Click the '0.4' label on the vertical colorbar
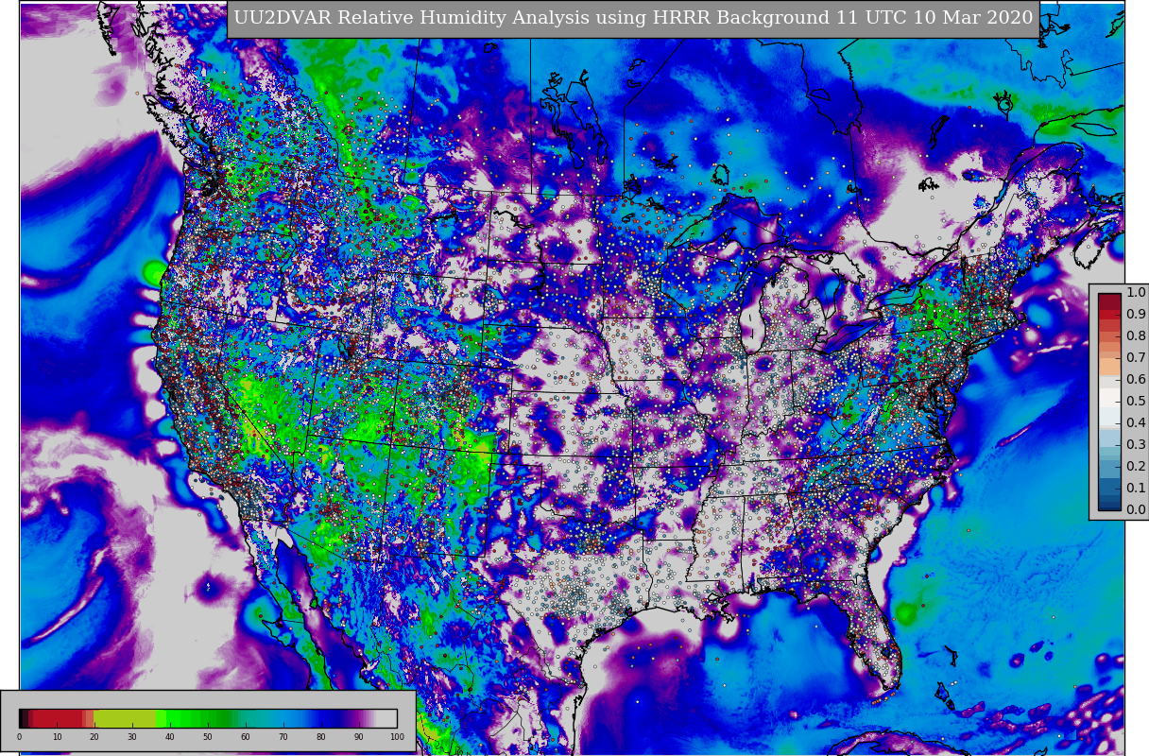Image resolution: width=1149 pixels, height=756 pixels. [1136, 422]
